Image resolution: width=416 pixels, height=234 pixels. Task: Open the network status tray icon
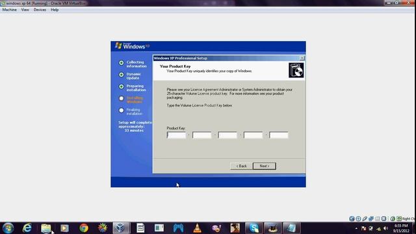[x=378, y=228]
